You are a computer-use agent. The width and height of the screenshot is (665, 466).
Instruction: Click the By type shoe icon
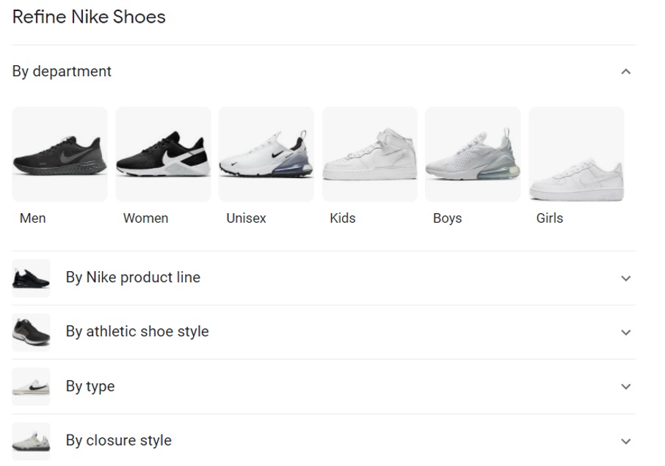pyautogui.click(x=31, y=386)
